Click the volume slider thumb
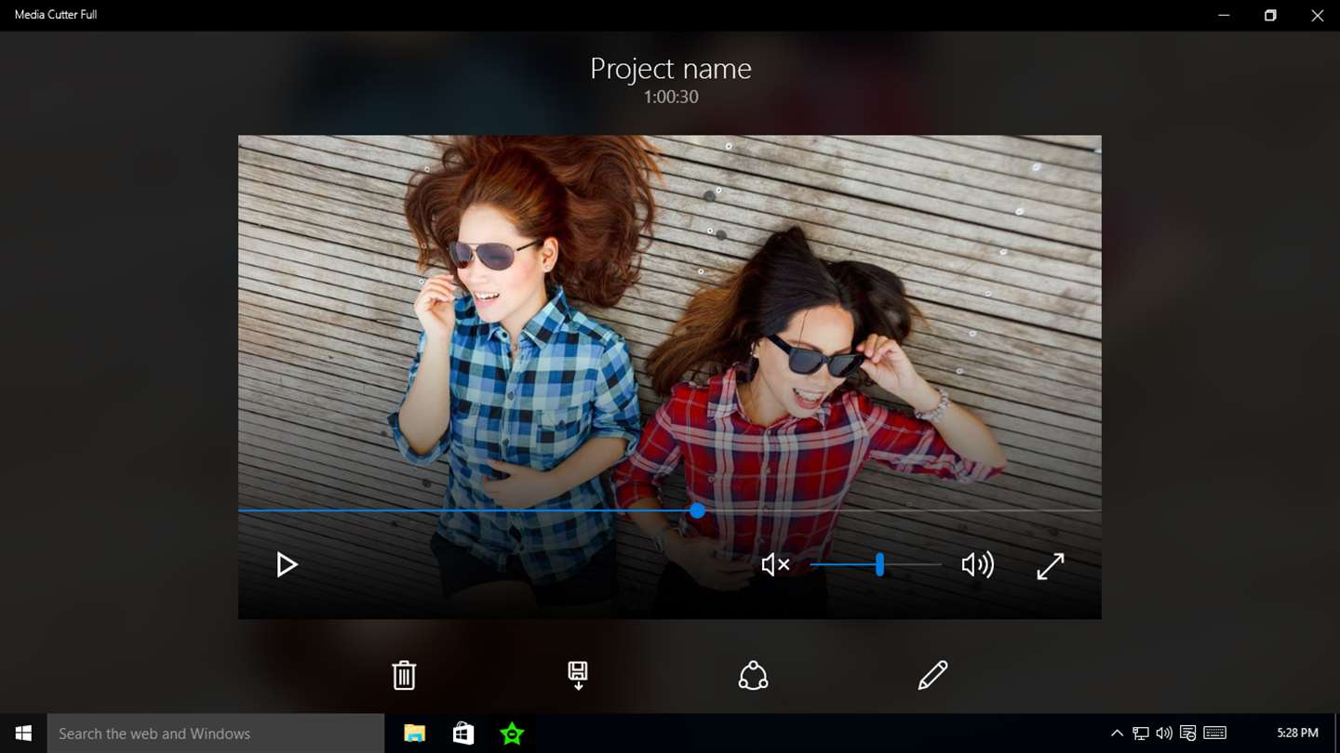1340x753 pixels. click(879, 564)
